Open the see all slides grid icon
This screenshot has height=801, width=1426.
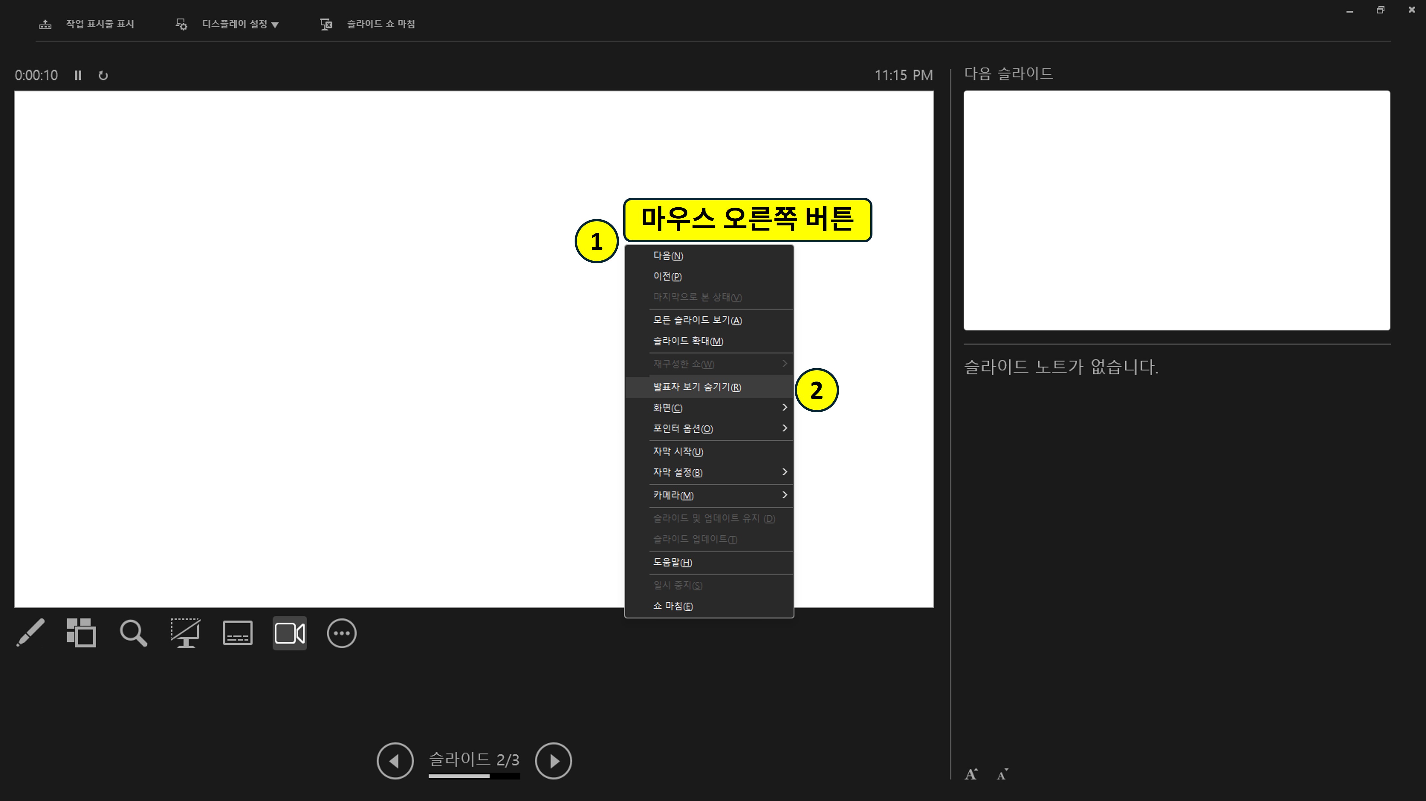pos(81,633)
